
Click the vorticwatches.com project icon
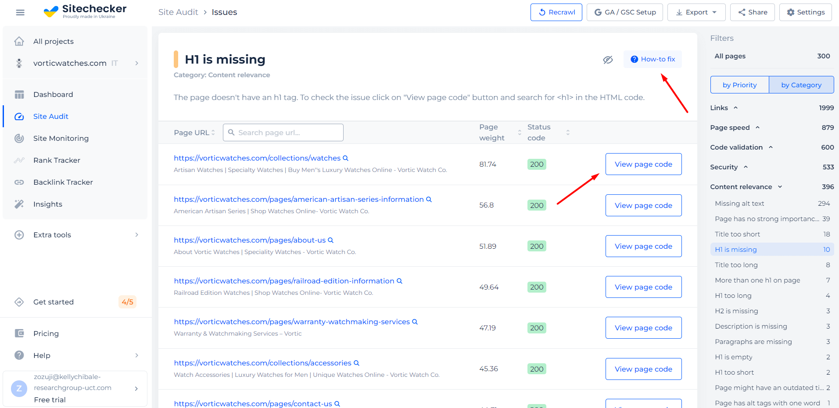19,63
